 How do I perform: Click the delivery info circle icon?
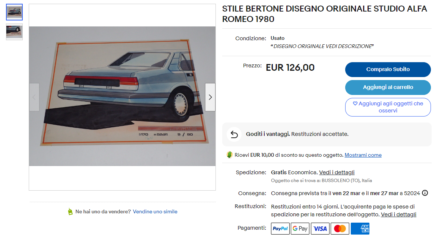click(x=425, y=193)
